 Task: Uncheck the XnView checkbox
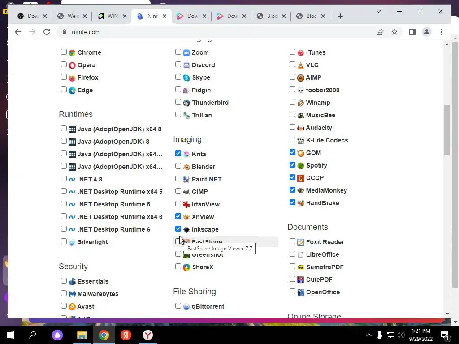pyautogui.click(x=178, y=216)
